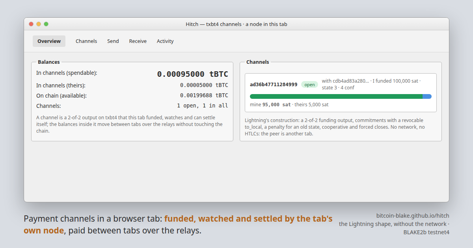Viewport: 473px width, 248px height.
Task: Click the green maximize window button
Action: tap(46, 24)
